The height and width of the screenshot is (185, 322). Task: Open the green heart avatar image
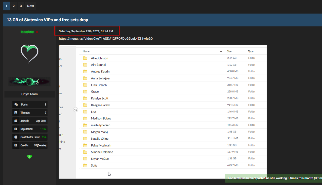click(29, 54)
